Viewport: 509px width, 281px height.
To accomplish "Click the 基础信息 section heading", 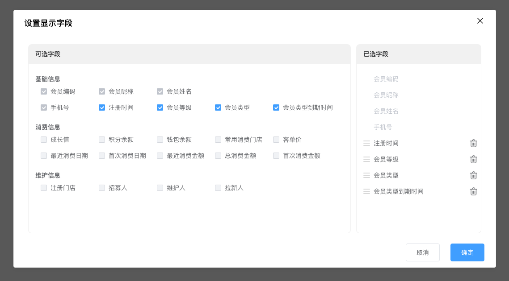I will click(x=48, y=79).
